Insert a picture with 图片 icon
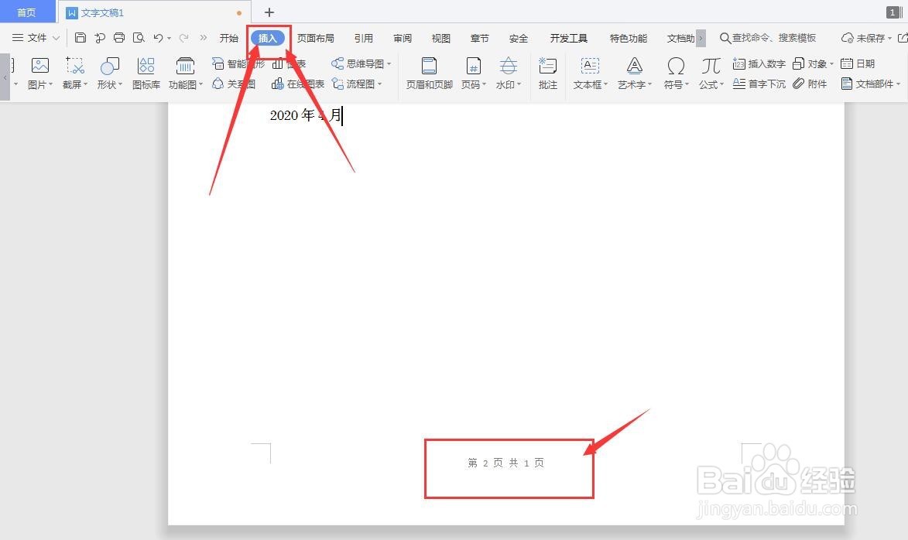The height and width of the screenshot is (540, 908). (40, 66)
